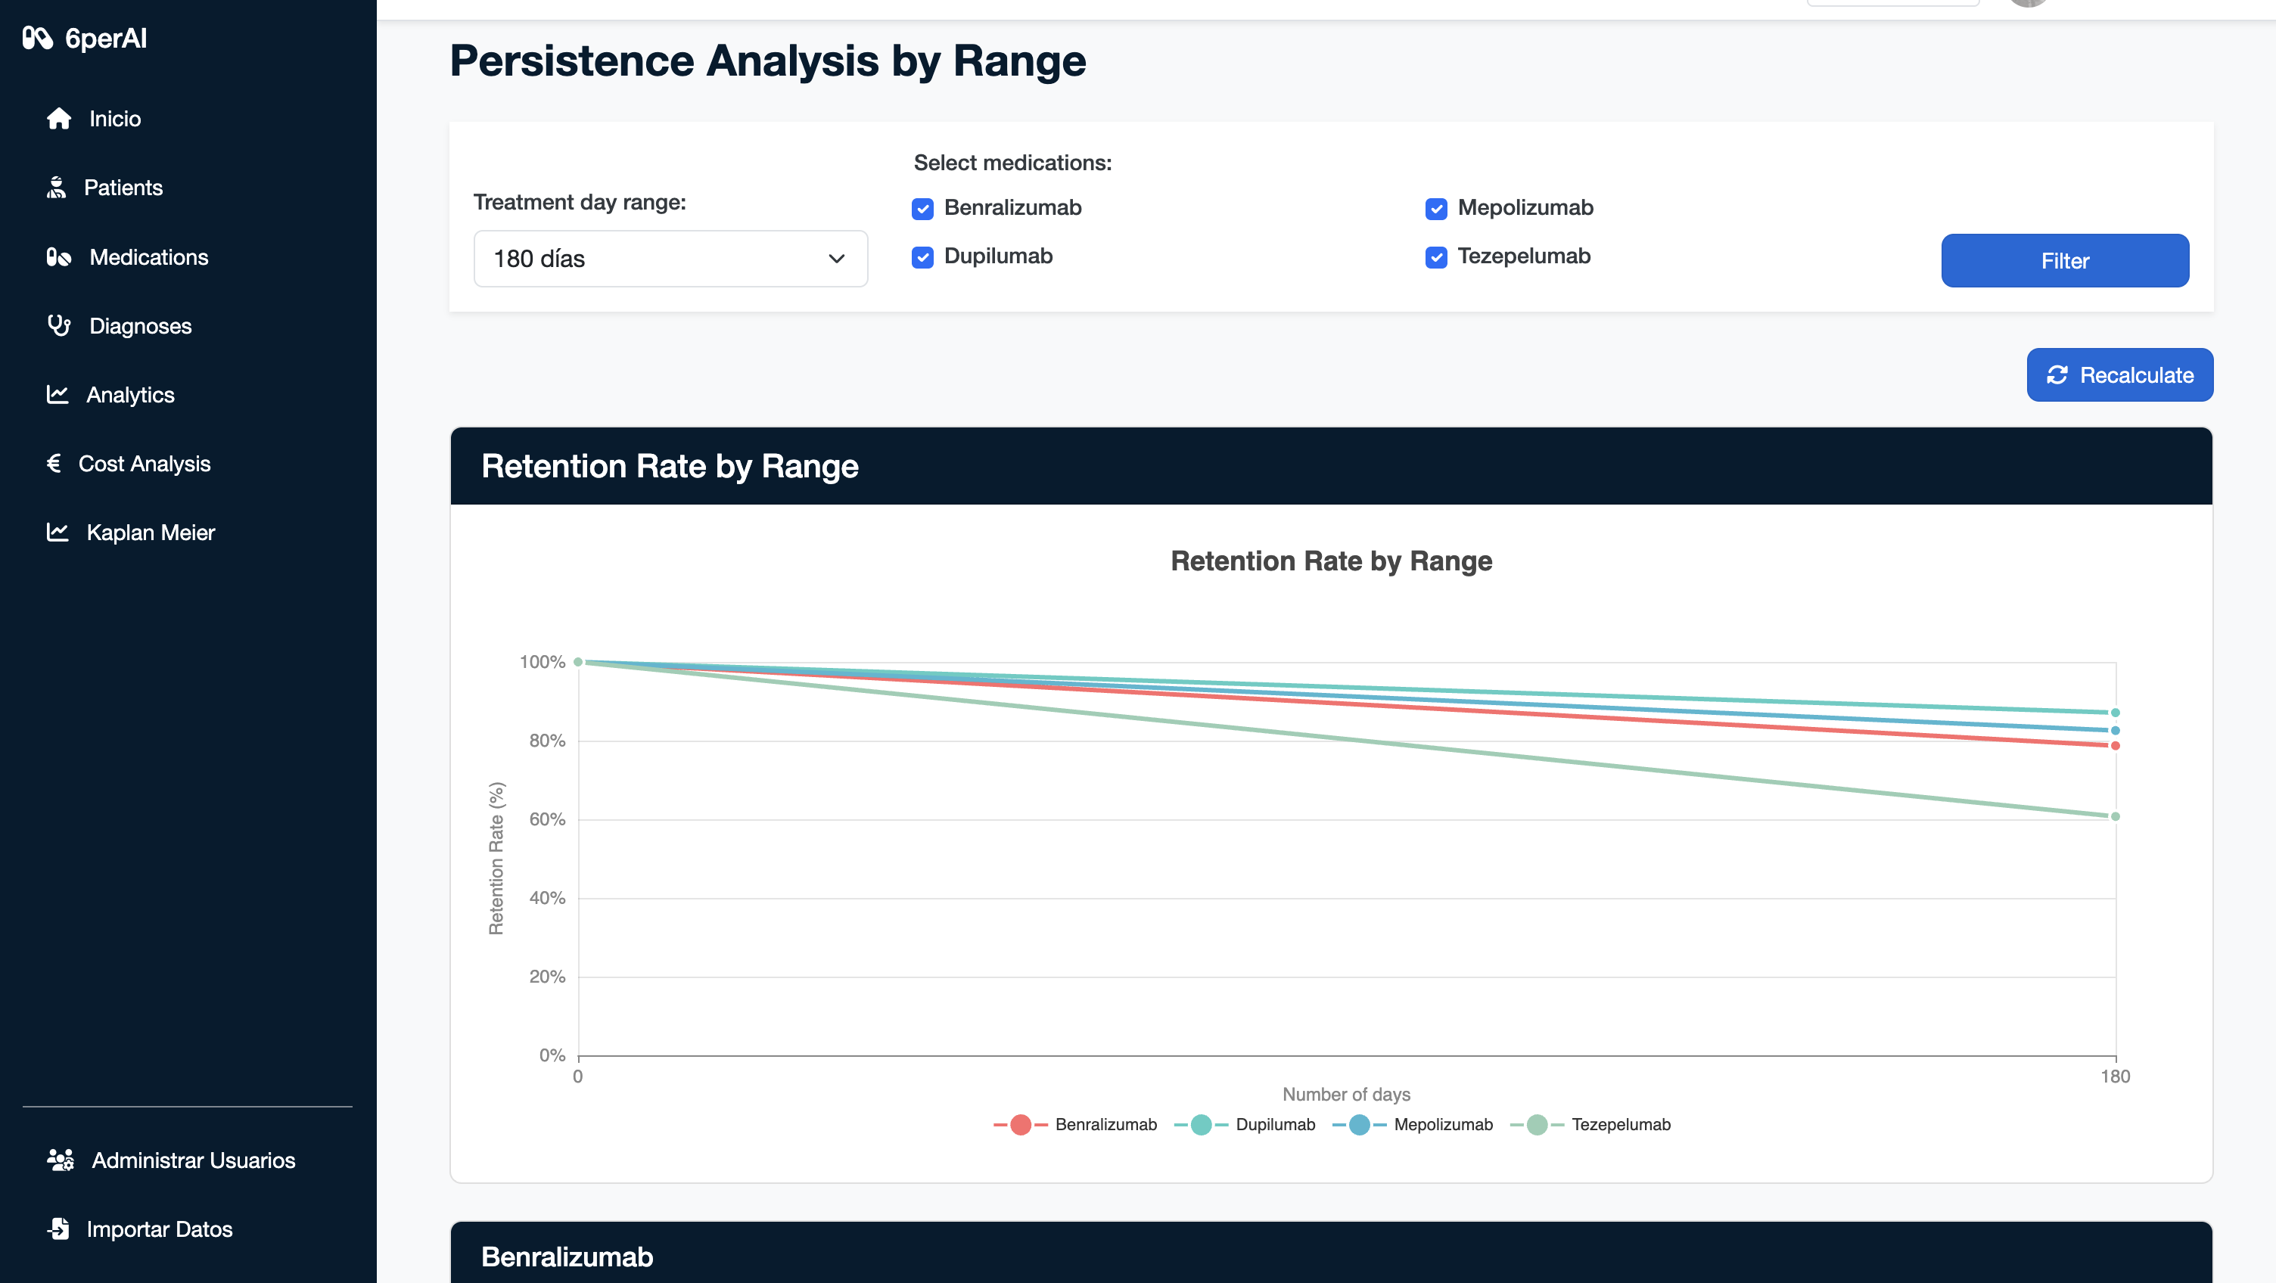Uncheck the Benralizumab checkbox

pyautogui.click(x=922, y=210)
